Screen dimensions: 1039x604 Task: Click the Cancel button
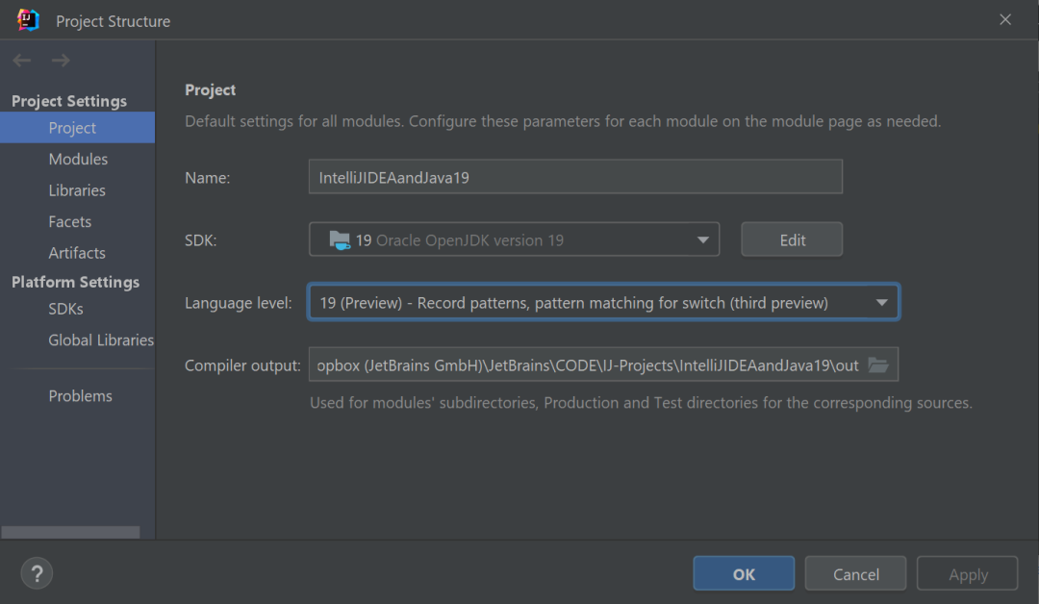(855, 573)
